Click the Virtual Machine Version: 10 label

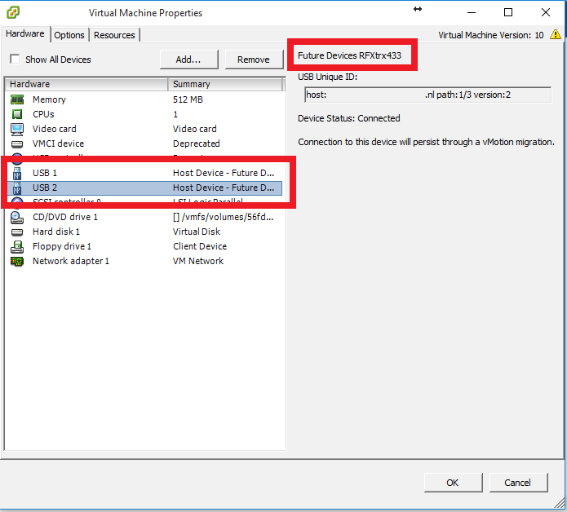click(x=490, y=35)
